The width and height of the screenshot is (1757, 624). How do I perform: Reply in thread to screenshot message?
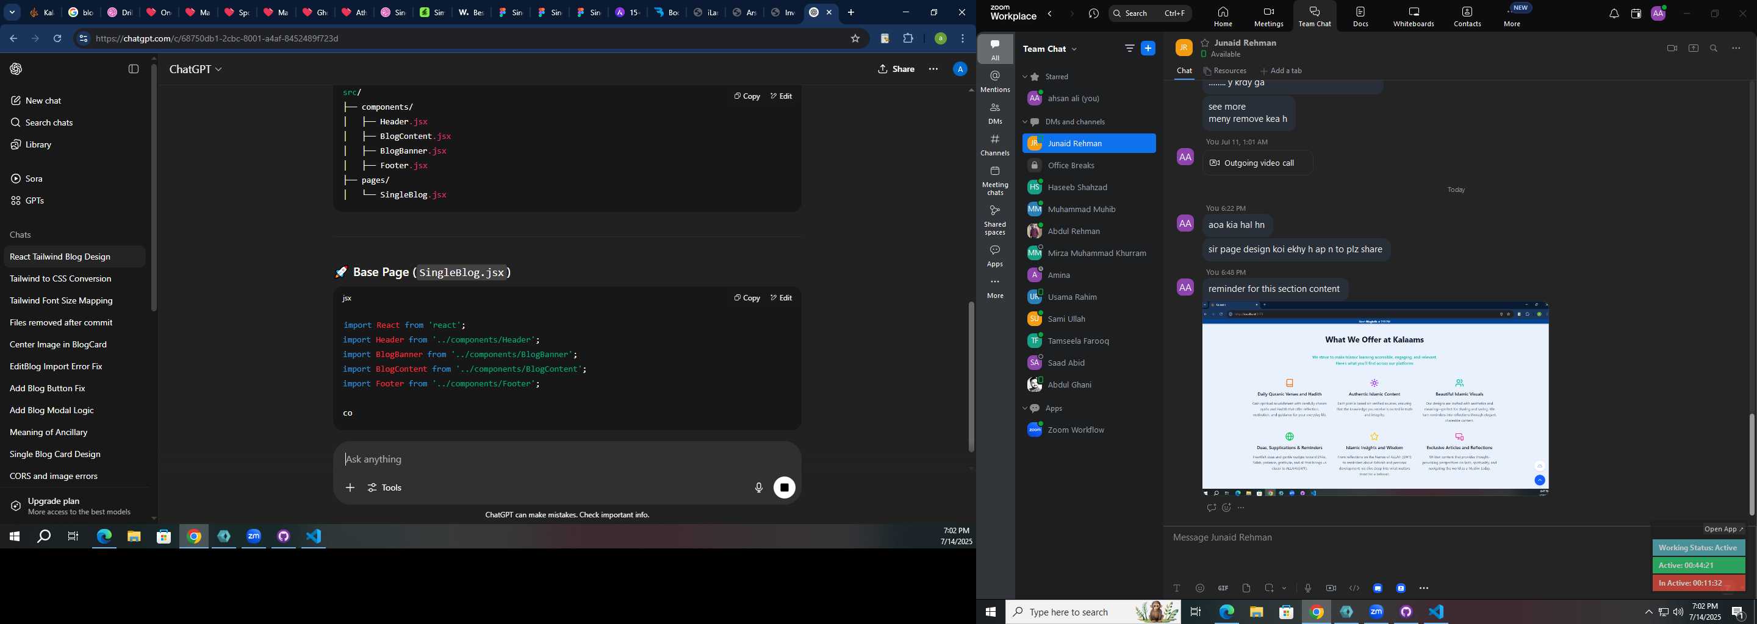pos(1212,508)
